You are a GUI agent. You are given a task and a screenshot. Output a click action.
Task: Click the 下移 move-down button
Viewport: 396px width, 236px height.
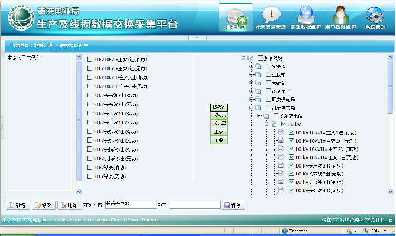pos(219,140)
